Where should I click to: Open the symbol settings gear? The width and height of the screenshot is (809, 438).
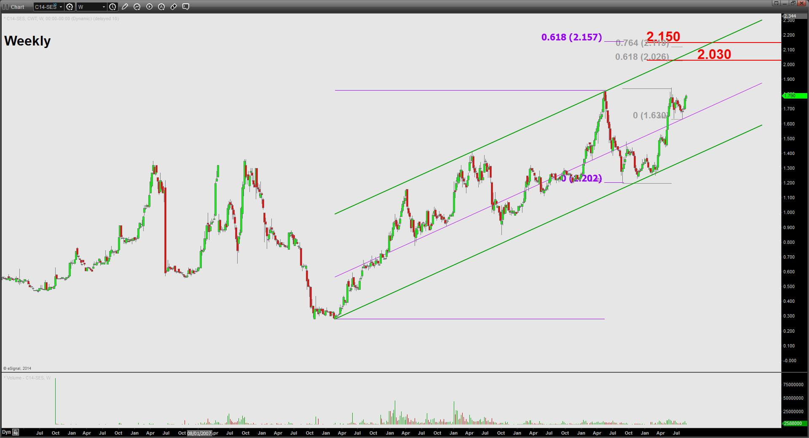click(x=70, y=7)
